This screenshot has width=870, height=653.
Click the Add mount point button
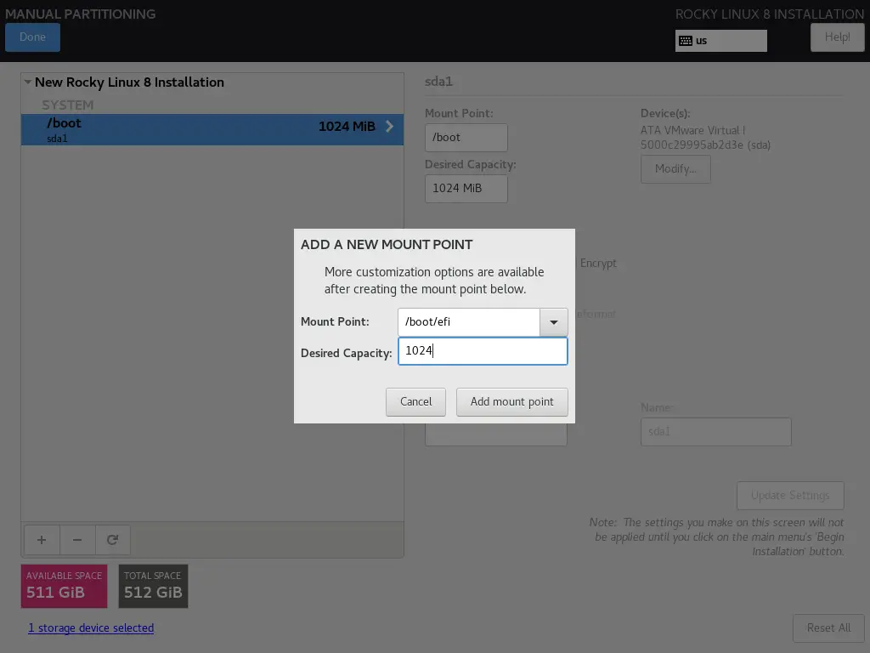tap(511, 402)
